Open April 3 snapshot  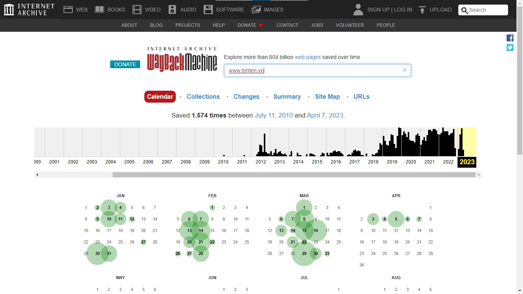click(373, 219)
